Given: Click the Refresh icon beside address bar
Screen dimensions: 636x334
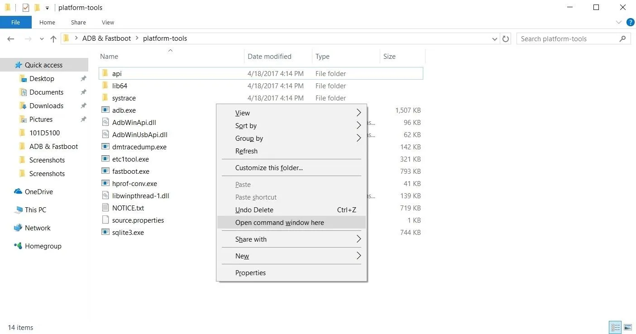Looking at the screenshot, I should tap(506, 38).
